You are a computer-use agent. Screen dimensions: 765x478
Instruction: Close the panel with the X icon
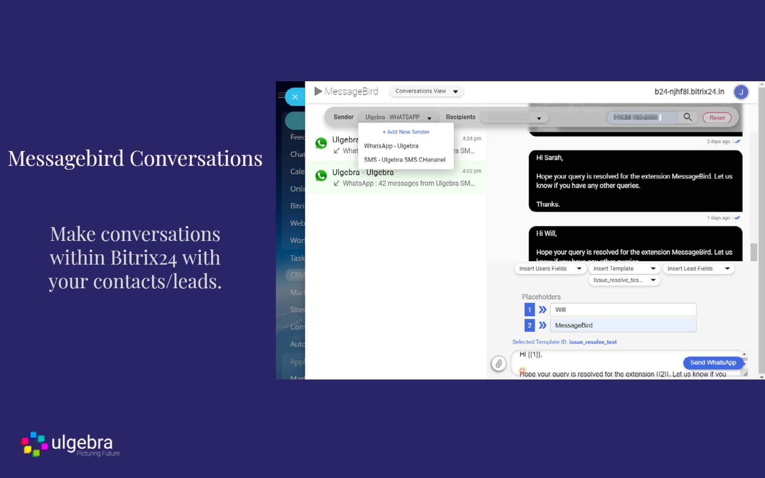[x=295, y=97]
